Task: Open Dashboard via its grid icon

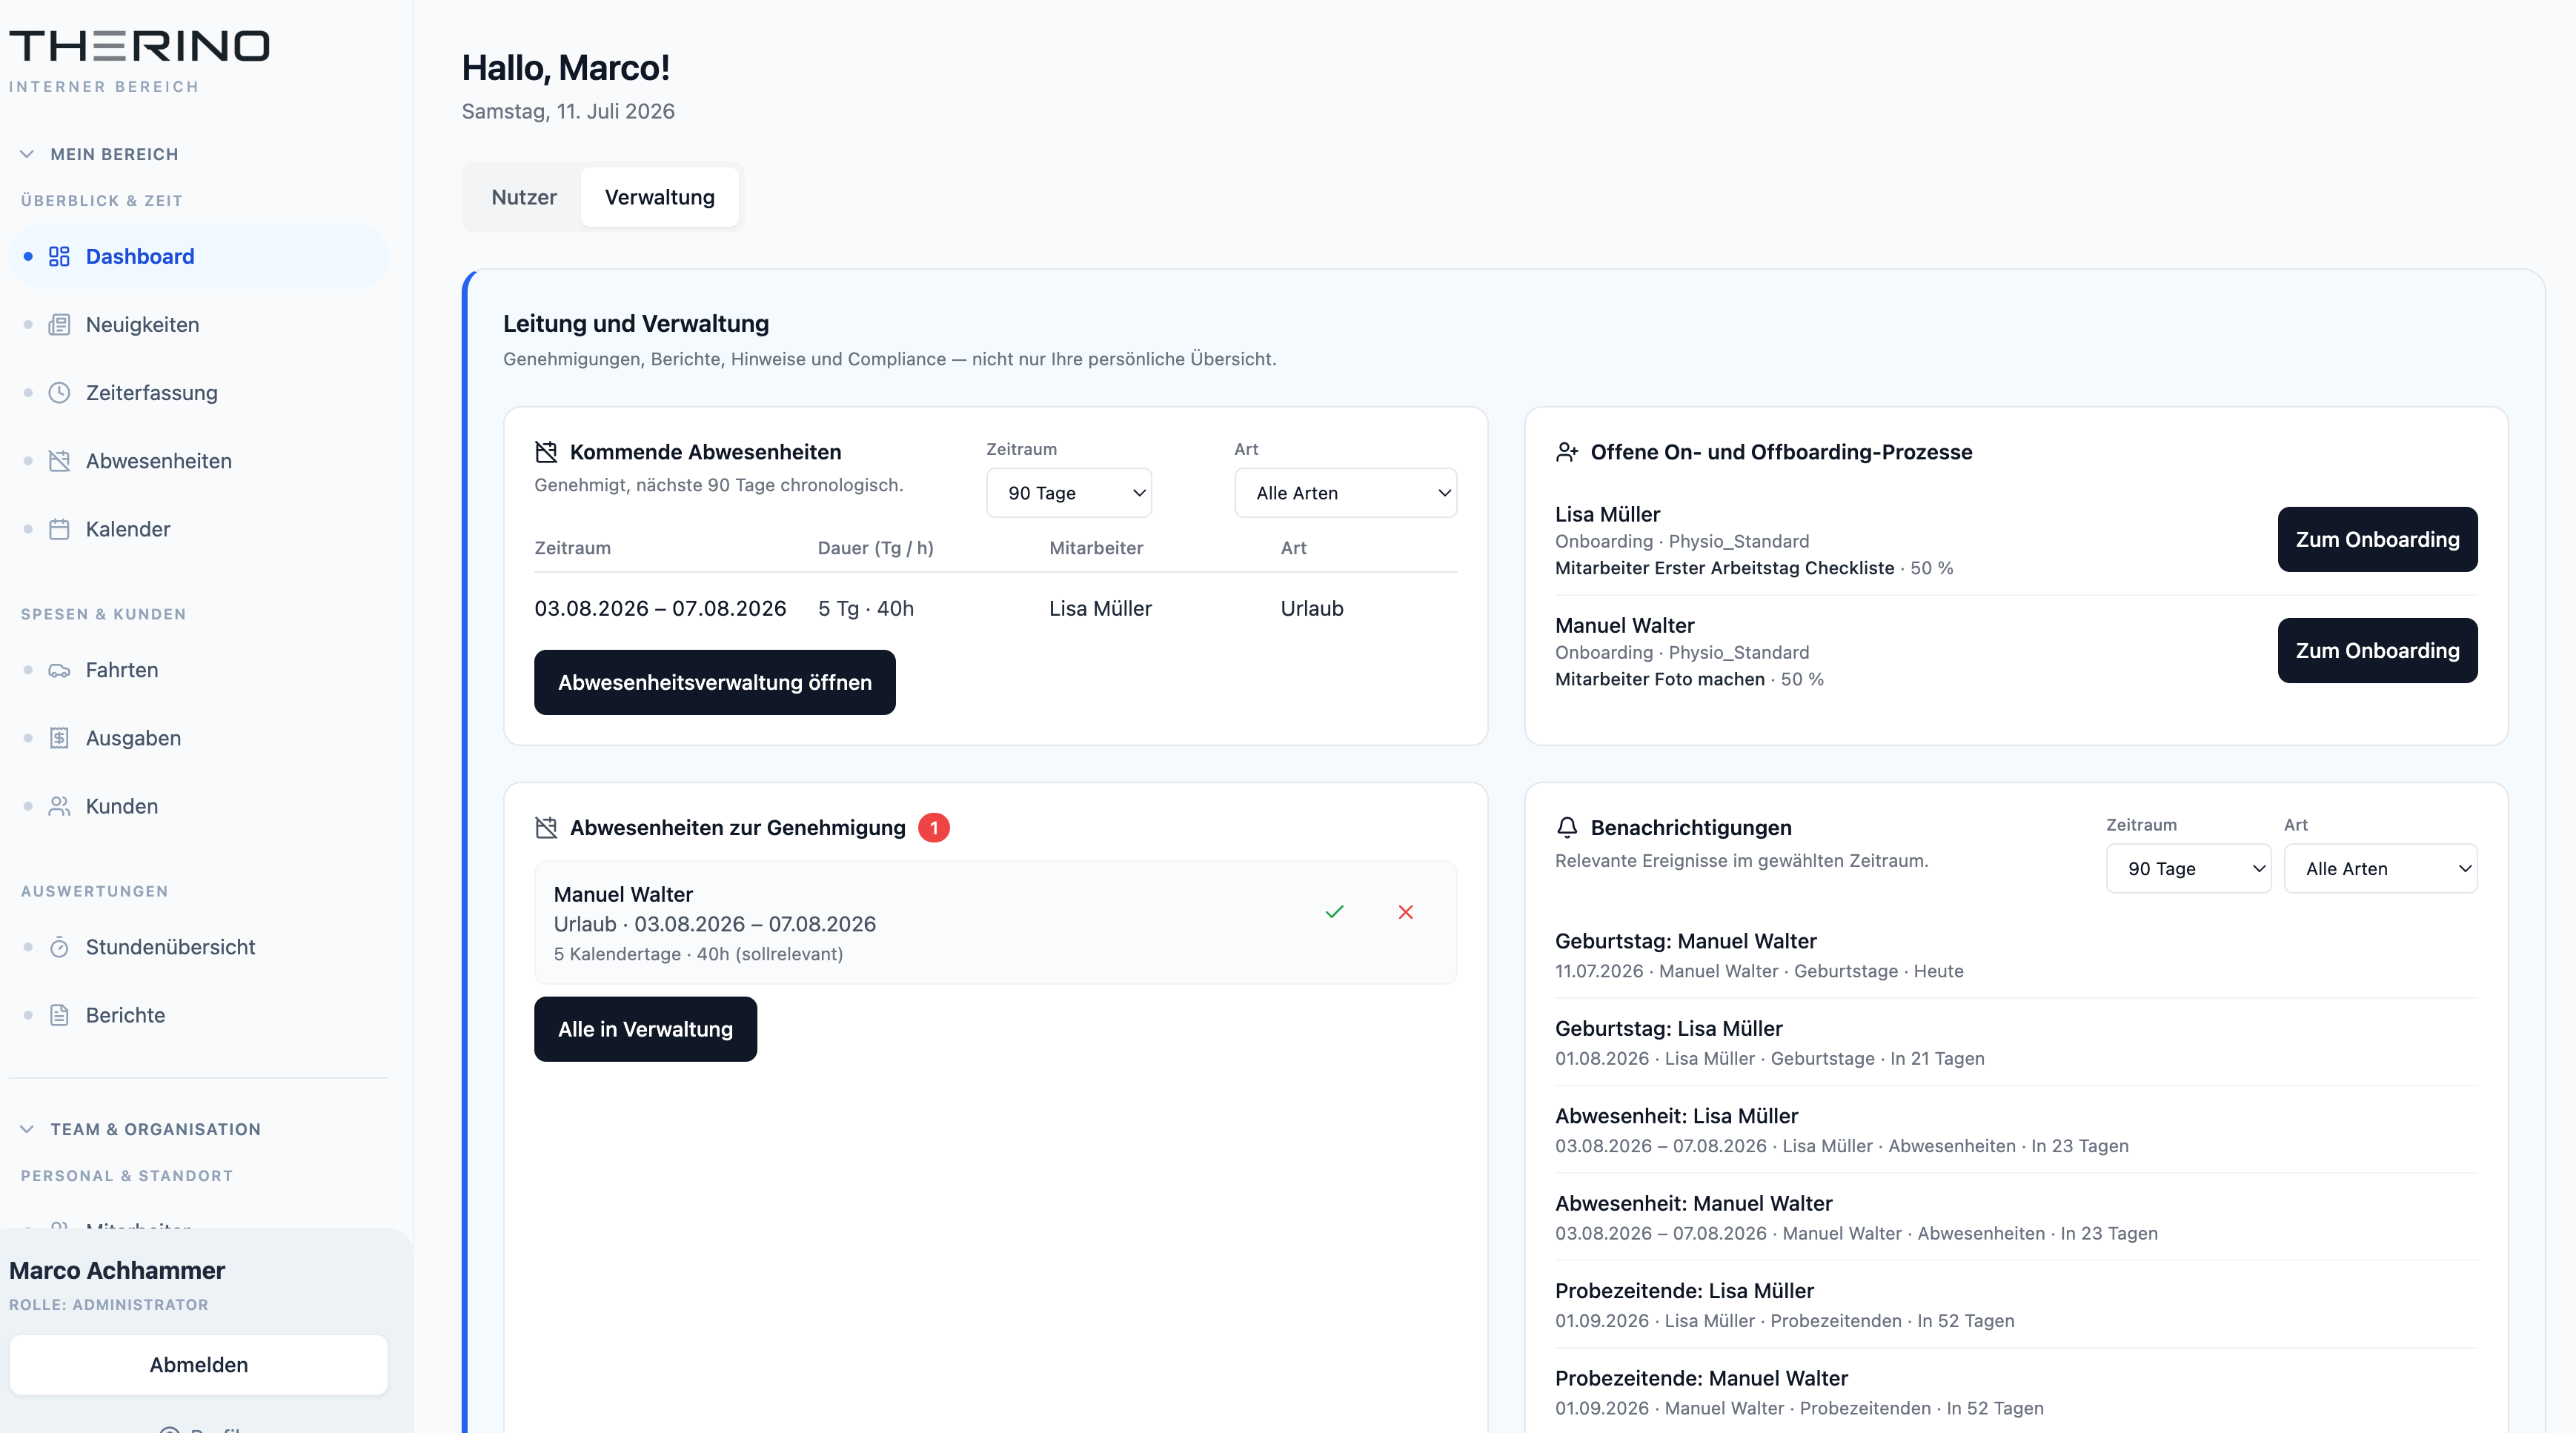Action: [x=59, y=256]
